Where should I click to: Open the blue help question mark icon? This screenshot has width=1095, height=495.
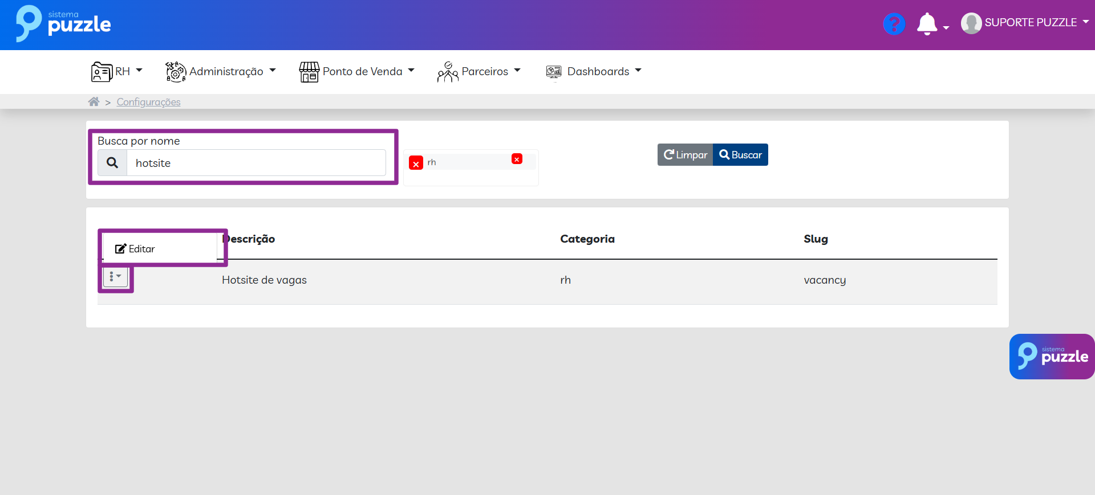point(894,24)
